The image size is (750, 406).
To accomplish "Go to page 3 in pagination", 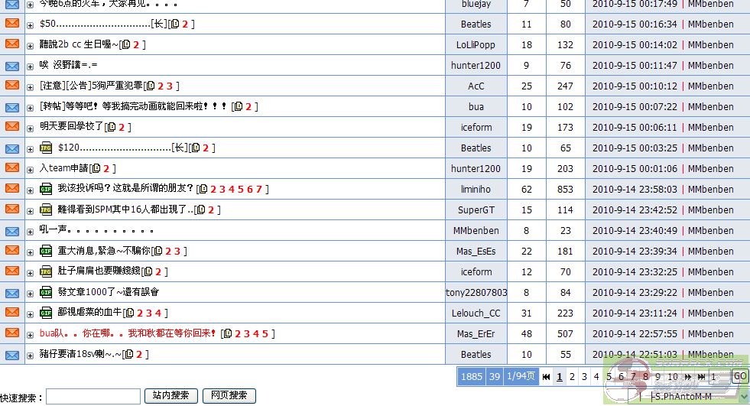I will point(584,377).
